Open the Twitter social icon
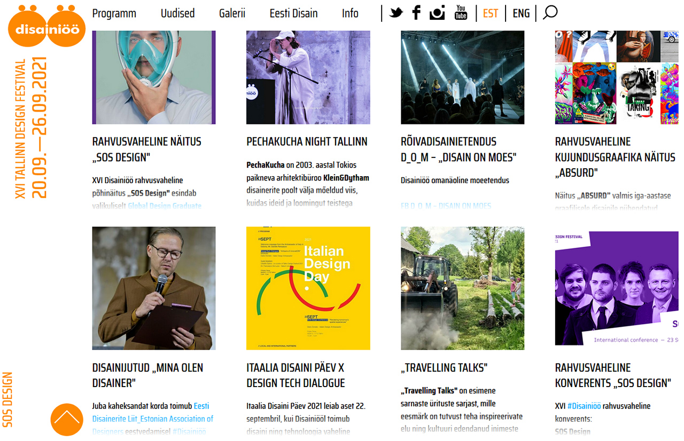 (396, 13)
